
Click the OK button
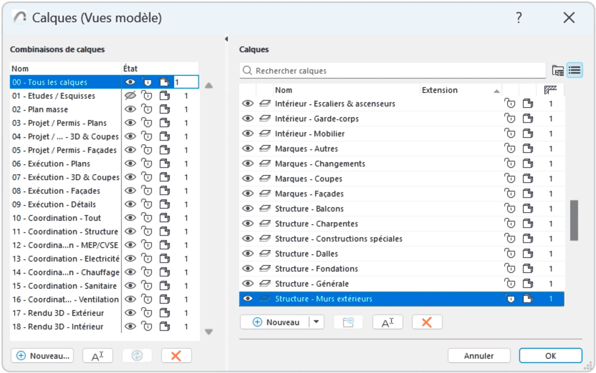tap(550, 356)
